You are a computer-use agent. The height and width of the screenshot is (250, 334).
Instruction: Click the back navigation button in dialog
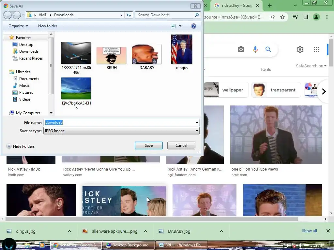(x=8, y=15)
